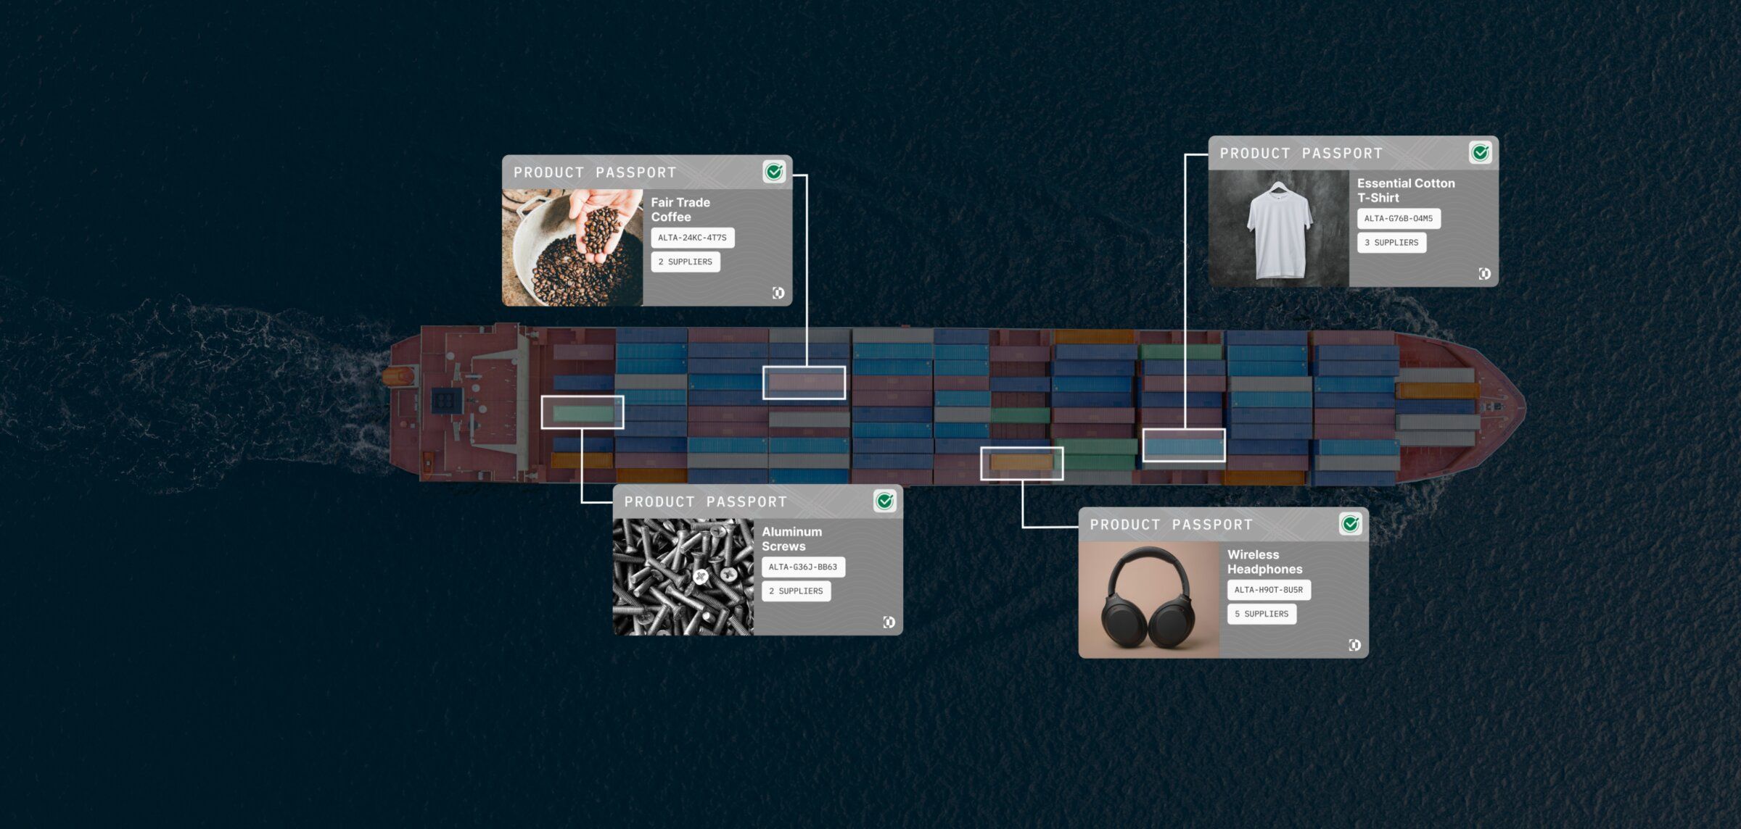Click the ALTA-24KC-4T7S product code tag
Screen dimensions: 1741x829
tap(692, 238)
